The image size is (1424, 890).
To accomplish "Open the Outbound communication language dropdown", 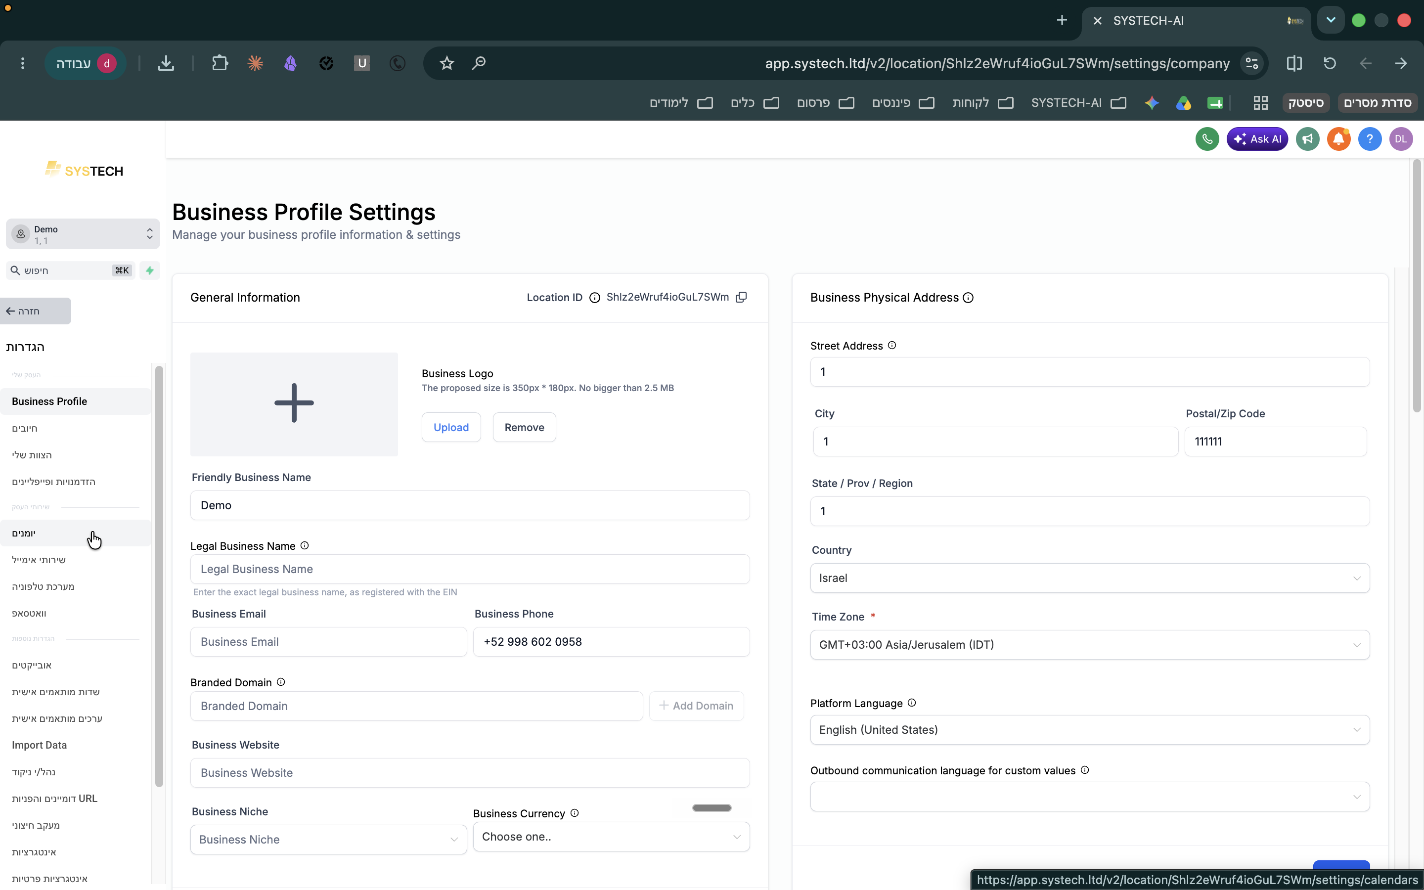I will click(1090, 797).
